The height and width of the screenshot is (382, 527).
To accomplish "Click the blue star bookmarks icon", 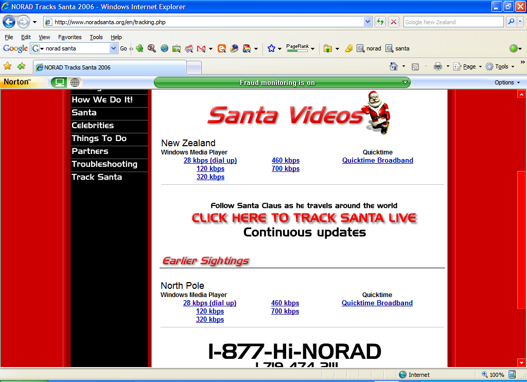I will point(271,48).
